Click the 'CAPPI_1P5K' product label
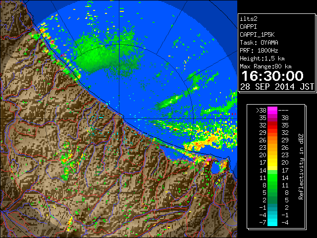The width and height of the screenshot is (317, 238). (x=257, y=35)
